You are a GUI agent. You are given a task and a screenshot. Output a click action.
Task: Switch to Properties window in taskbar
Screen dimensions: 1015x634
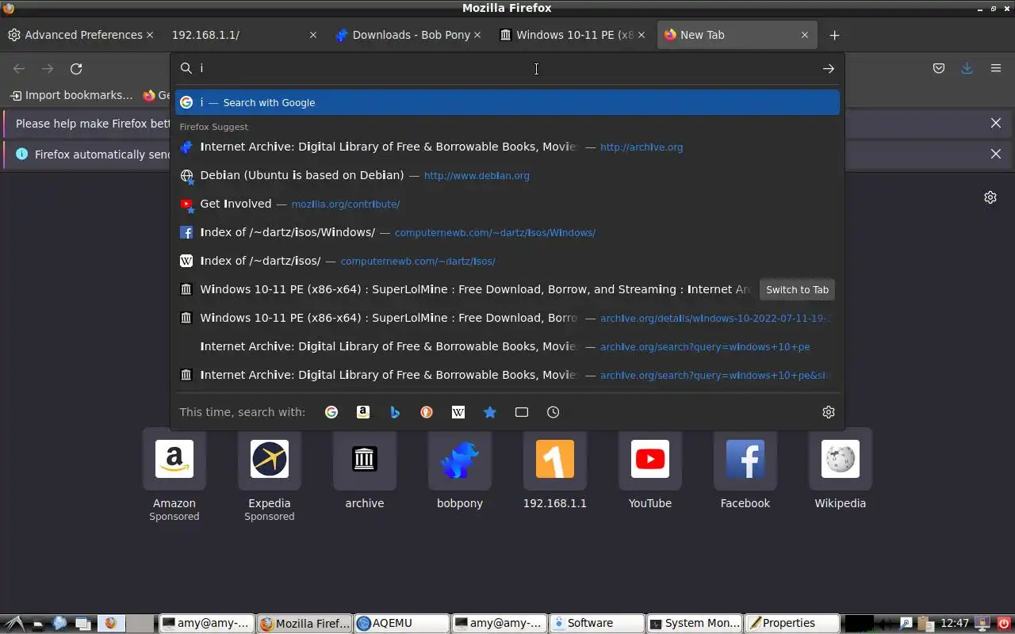point(791,624)
